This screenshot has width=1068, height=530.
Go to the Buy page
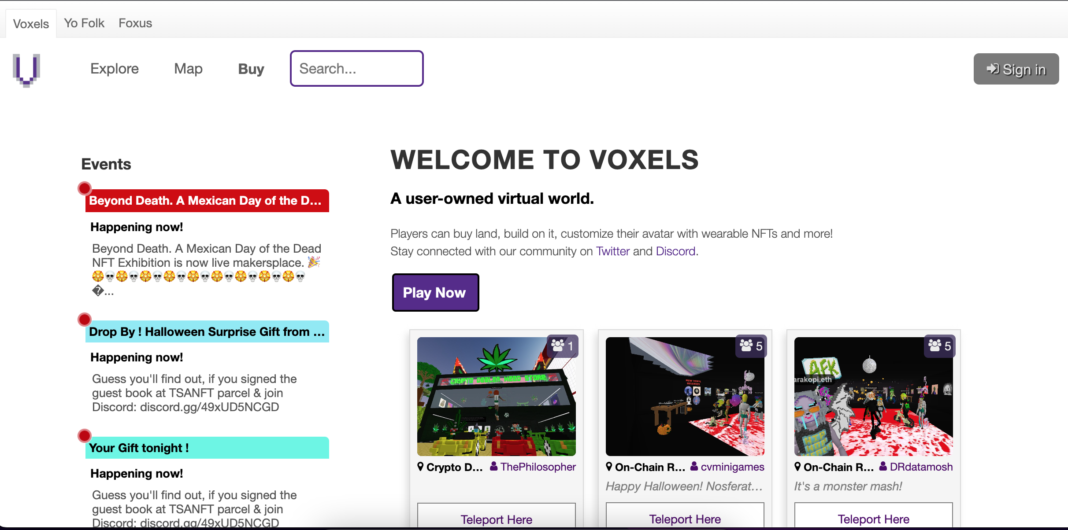point(251,69)
